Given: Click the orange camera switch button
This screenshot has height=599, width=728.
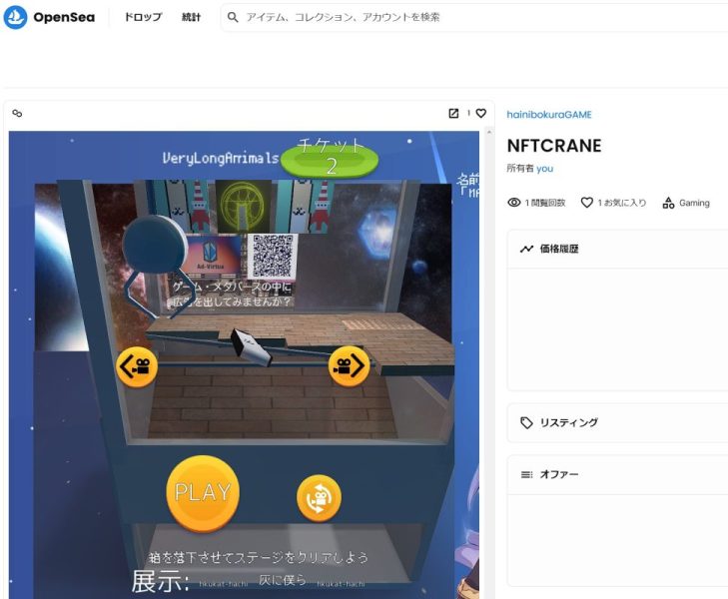Looking at the screenshot, I should 319,497.
